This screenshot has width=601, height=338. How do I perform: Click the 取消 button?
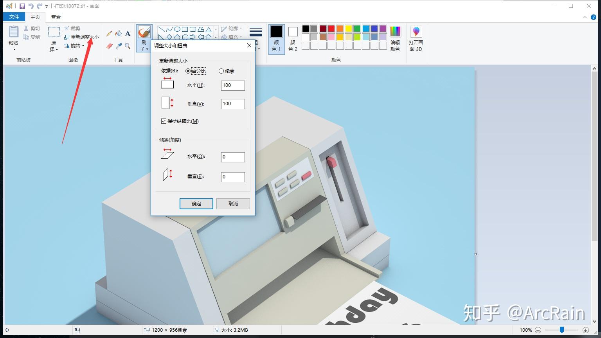coord(233,204)
